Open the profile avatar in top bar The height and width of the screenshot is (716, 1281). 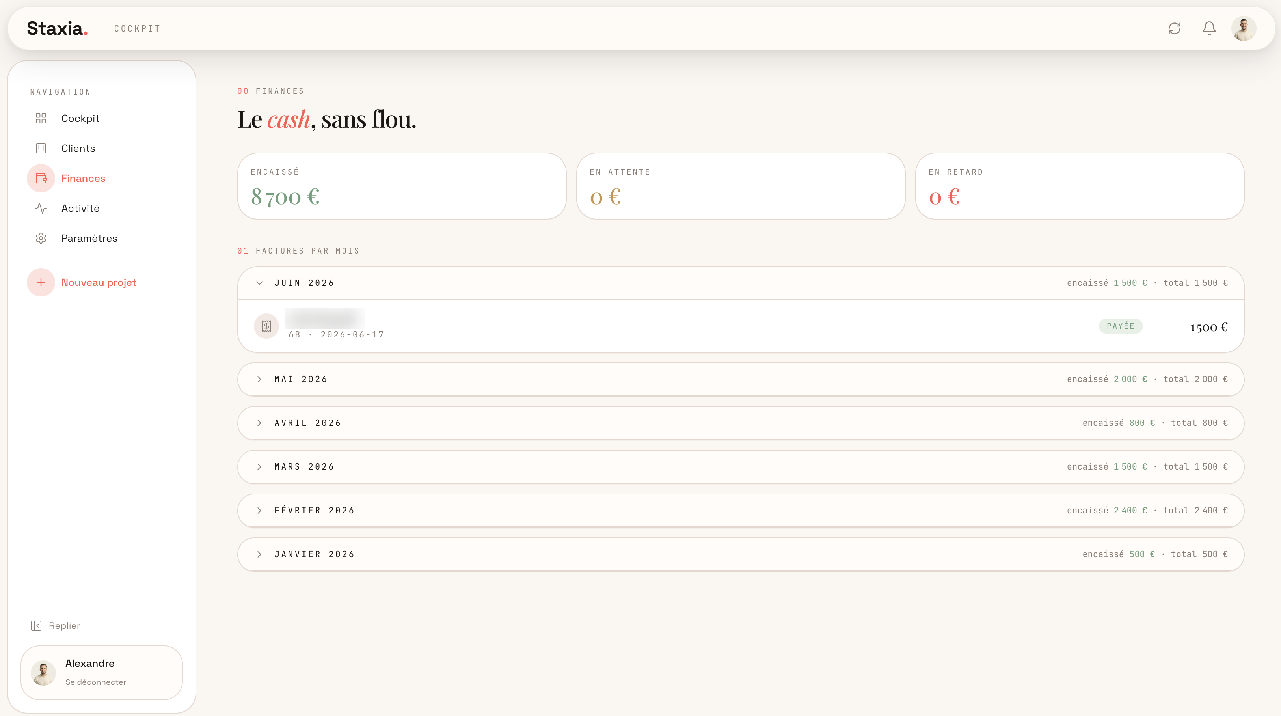point(1244,28)
